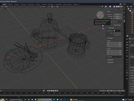
Task: Select material preview shading
Action: tap(120, 6)
